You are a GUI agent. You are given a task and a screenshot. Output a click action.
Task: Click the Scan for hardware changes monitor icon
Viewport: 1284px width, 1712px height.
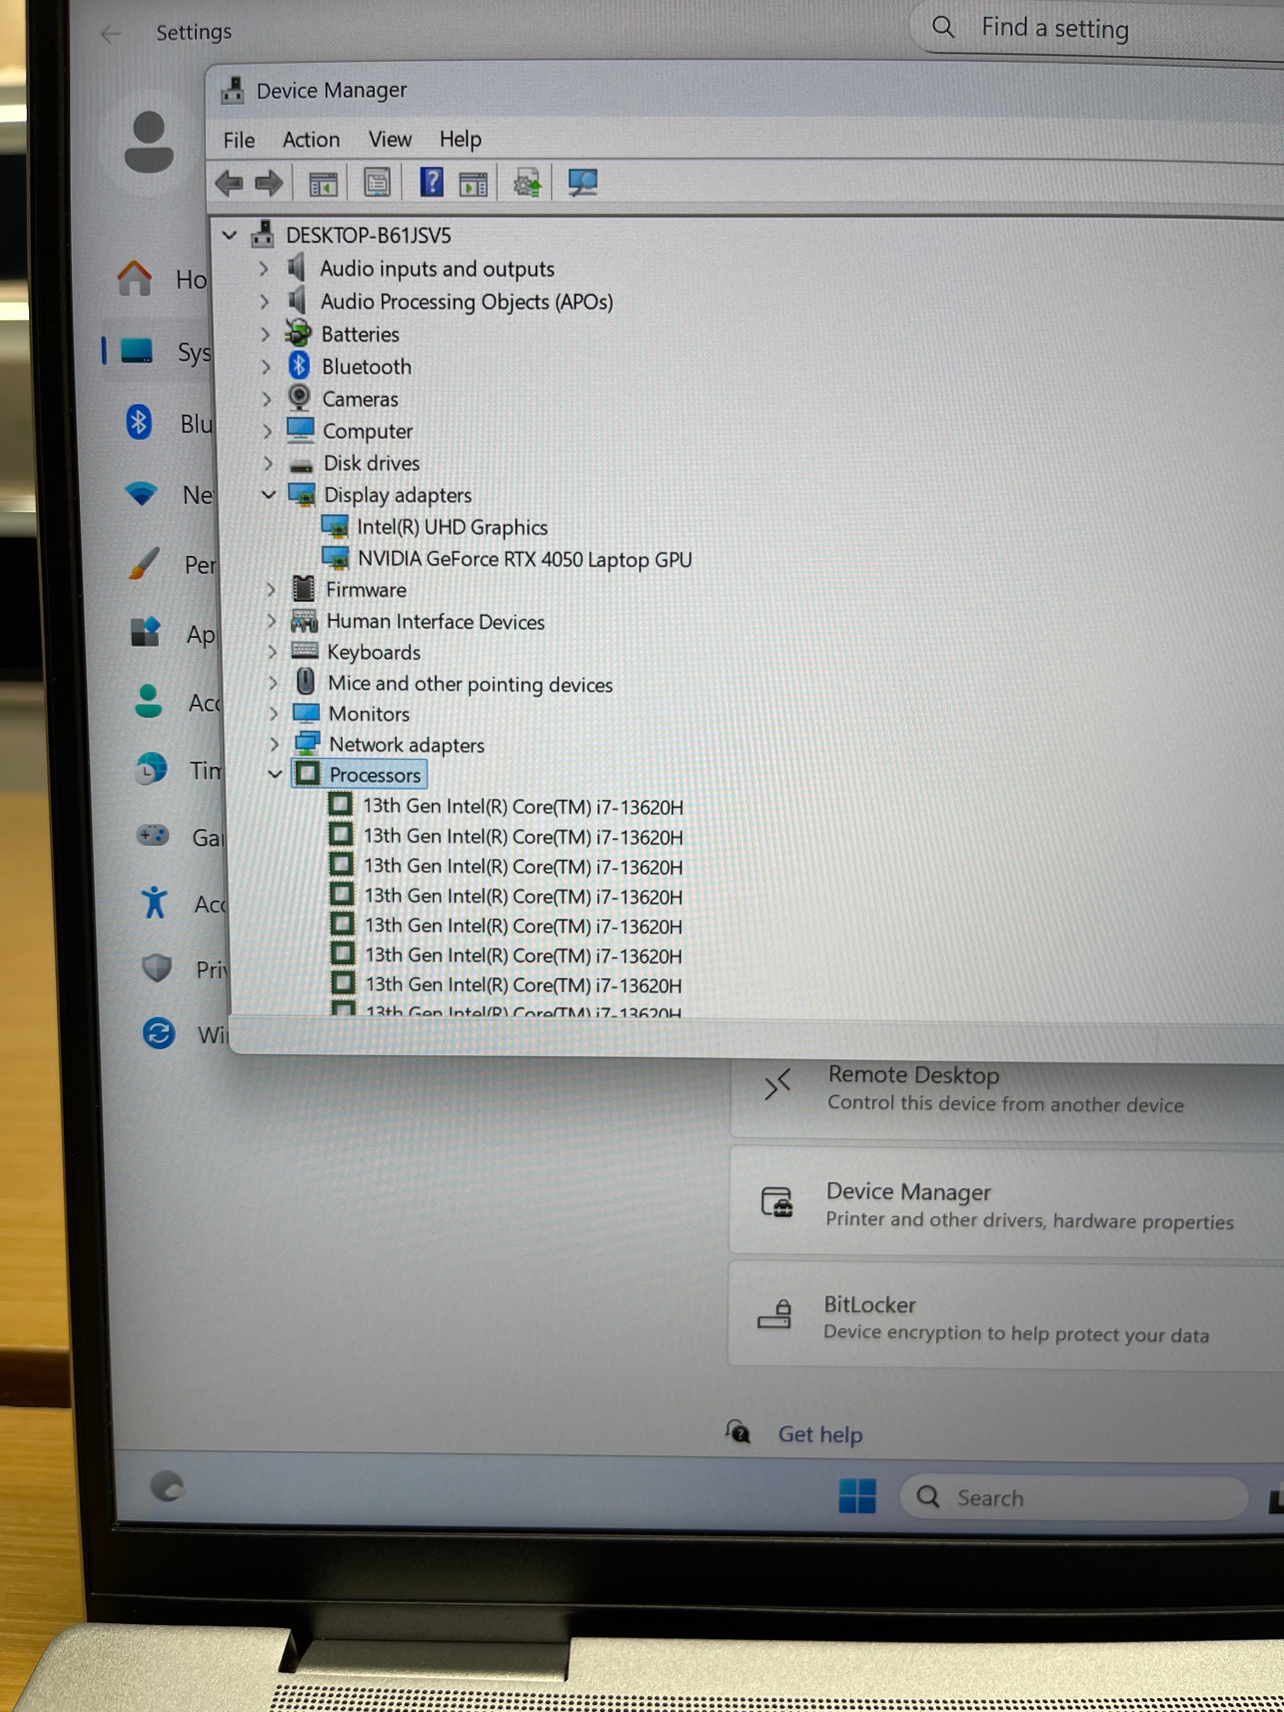[582, 183]
